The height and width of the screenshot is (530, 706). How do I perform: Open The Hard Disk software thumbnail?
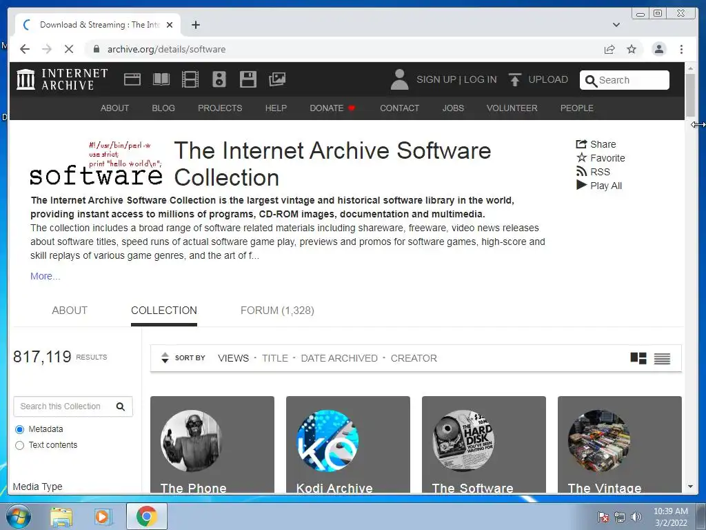(x=463, y=441)
